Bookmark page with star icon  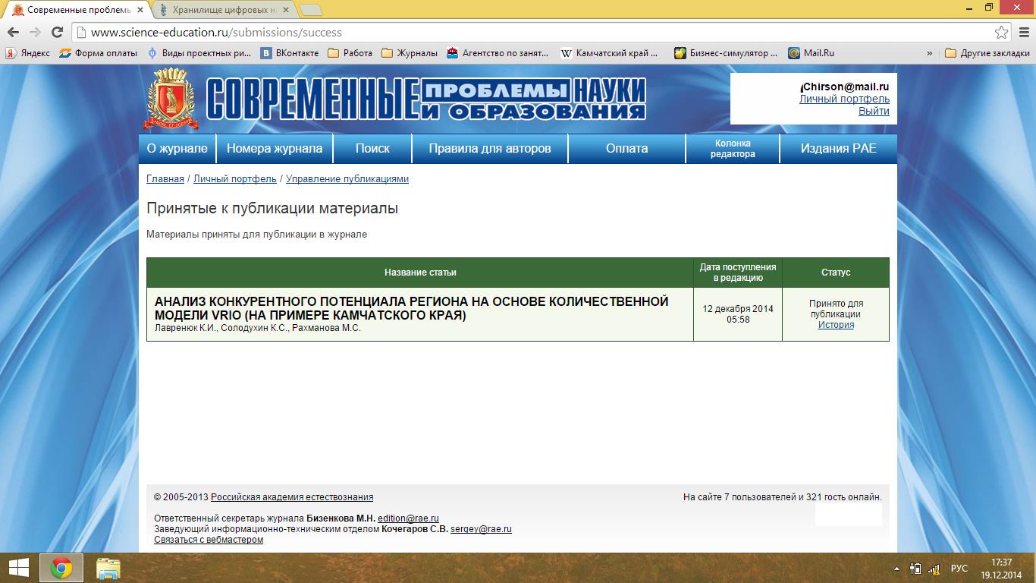pos(1002,33)
